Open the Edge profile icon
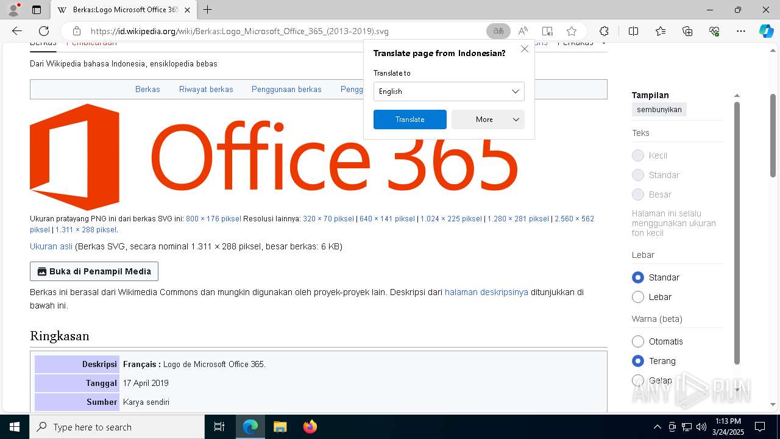This screenshot has height=439, width=780. click(x=13, y=10)
